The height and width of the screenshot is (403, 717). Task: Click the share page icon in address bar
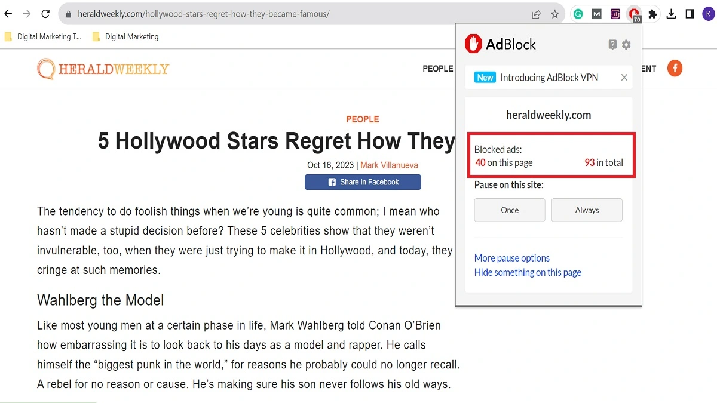point(537,14)
